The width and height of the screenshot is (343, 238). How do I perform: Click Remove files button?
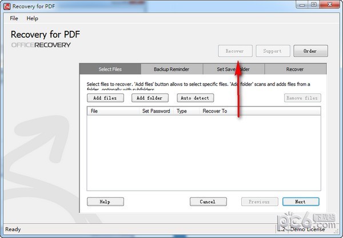click(302, 98)
